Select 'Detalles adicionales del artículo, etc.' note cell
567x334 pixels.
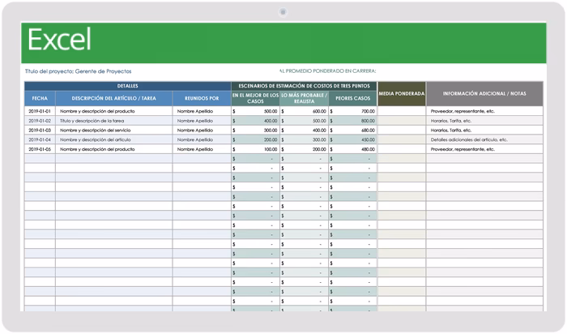484,139
